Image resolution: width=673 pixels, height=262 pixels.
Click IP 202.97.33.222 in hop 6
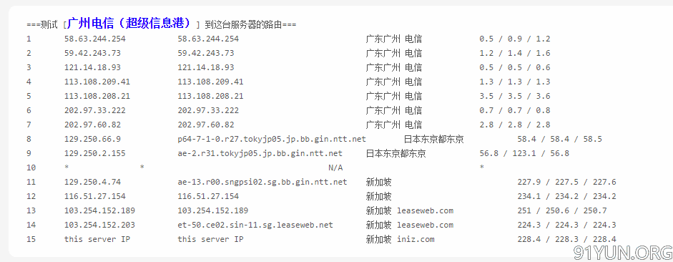point(95,110)
